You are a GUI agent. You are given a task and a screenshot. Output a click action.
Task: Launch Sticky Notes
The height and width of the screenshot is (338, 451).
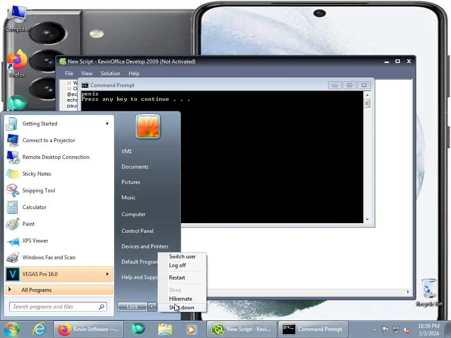click(x=59, y=173)
